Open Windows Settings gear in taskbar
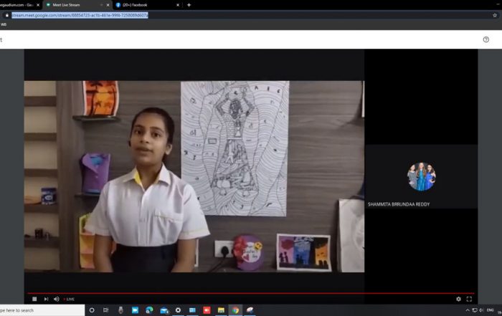The width and height of the screenshot is (502, 316). click(x=178, y=310)
